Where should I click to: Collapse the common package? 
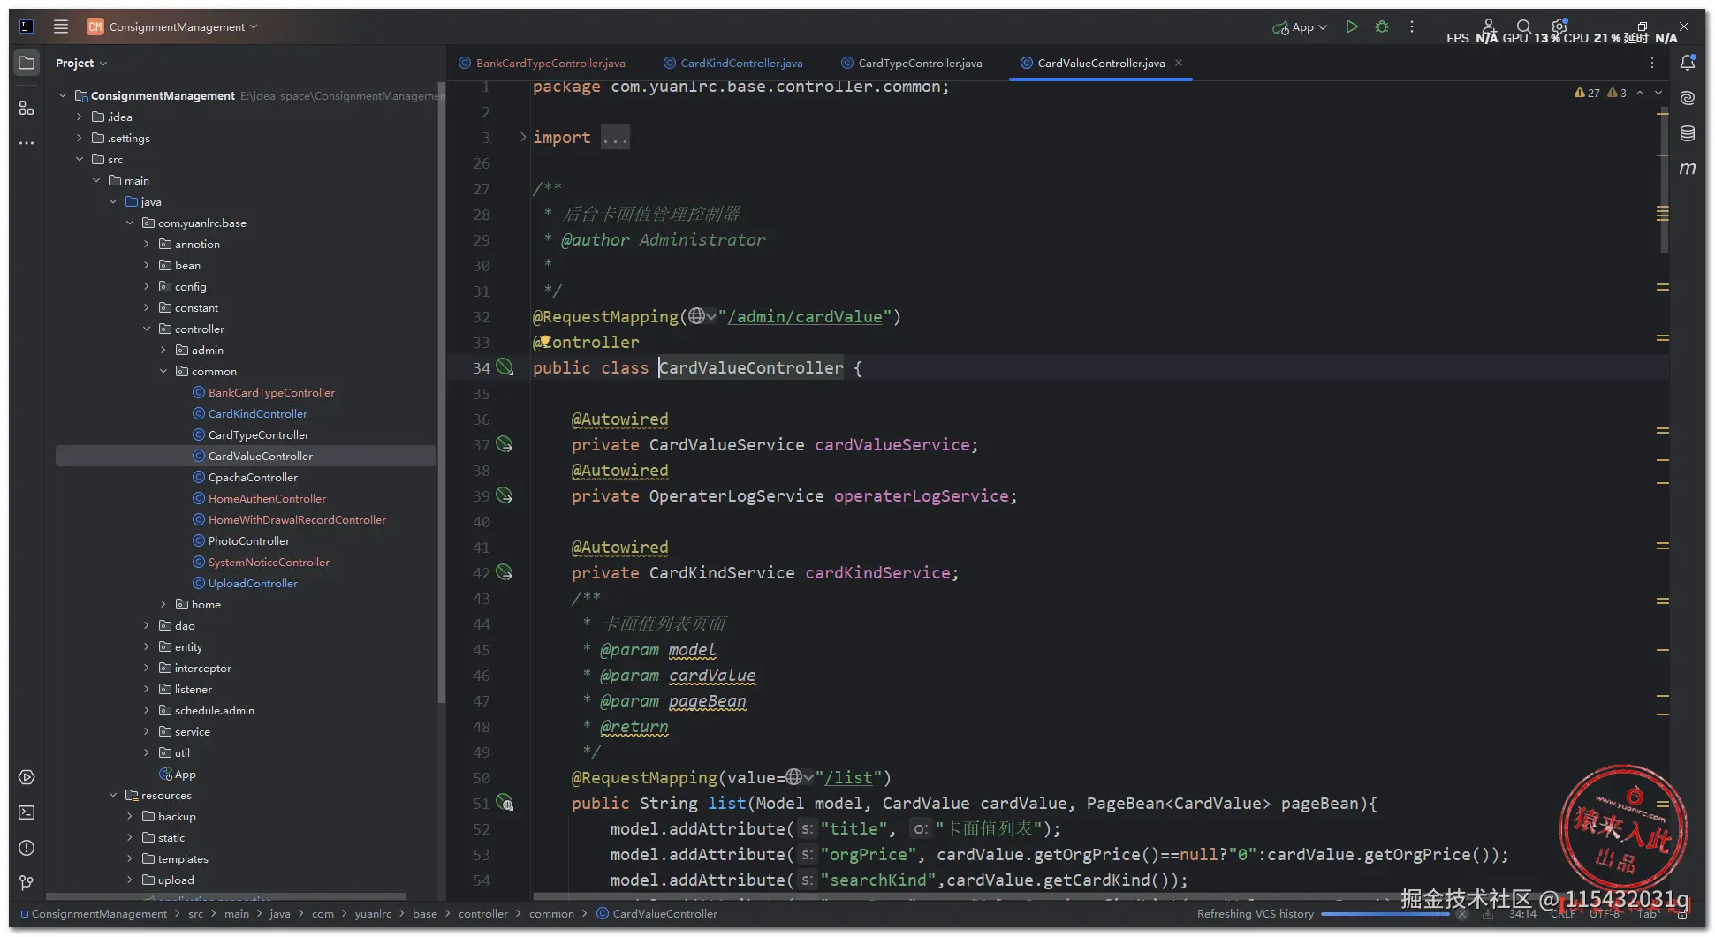(163, 371)
